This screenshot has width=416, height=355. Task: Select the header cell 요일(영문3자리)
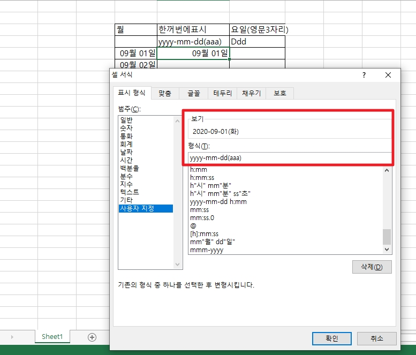258,29
